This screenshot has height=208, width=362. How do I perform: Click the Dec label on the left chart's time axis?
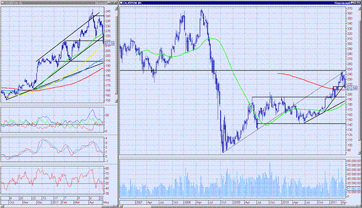pyautogui.click(x=40, y=202)
